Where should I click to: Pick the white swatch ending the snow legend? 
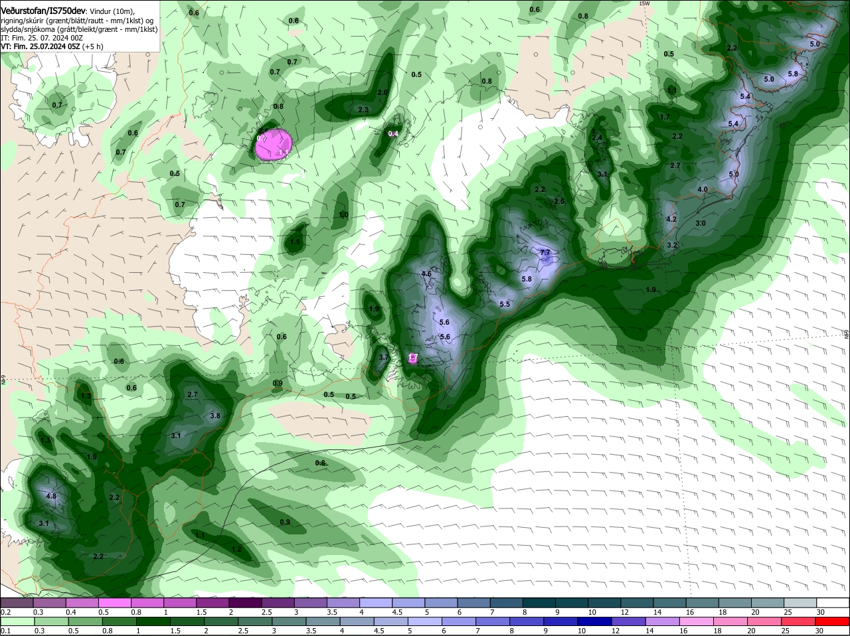(x=833, y=603)
